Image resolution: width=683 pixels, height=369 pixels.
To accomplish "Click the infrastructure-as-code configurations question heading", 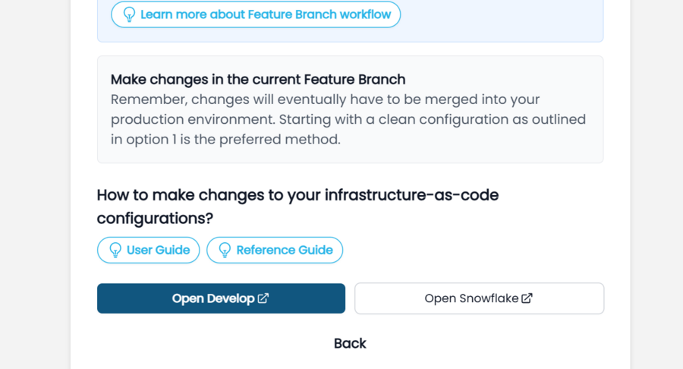I will coord(297,207).
